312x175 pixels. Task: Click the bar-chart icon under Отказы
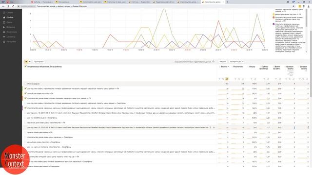click(255, 79)
